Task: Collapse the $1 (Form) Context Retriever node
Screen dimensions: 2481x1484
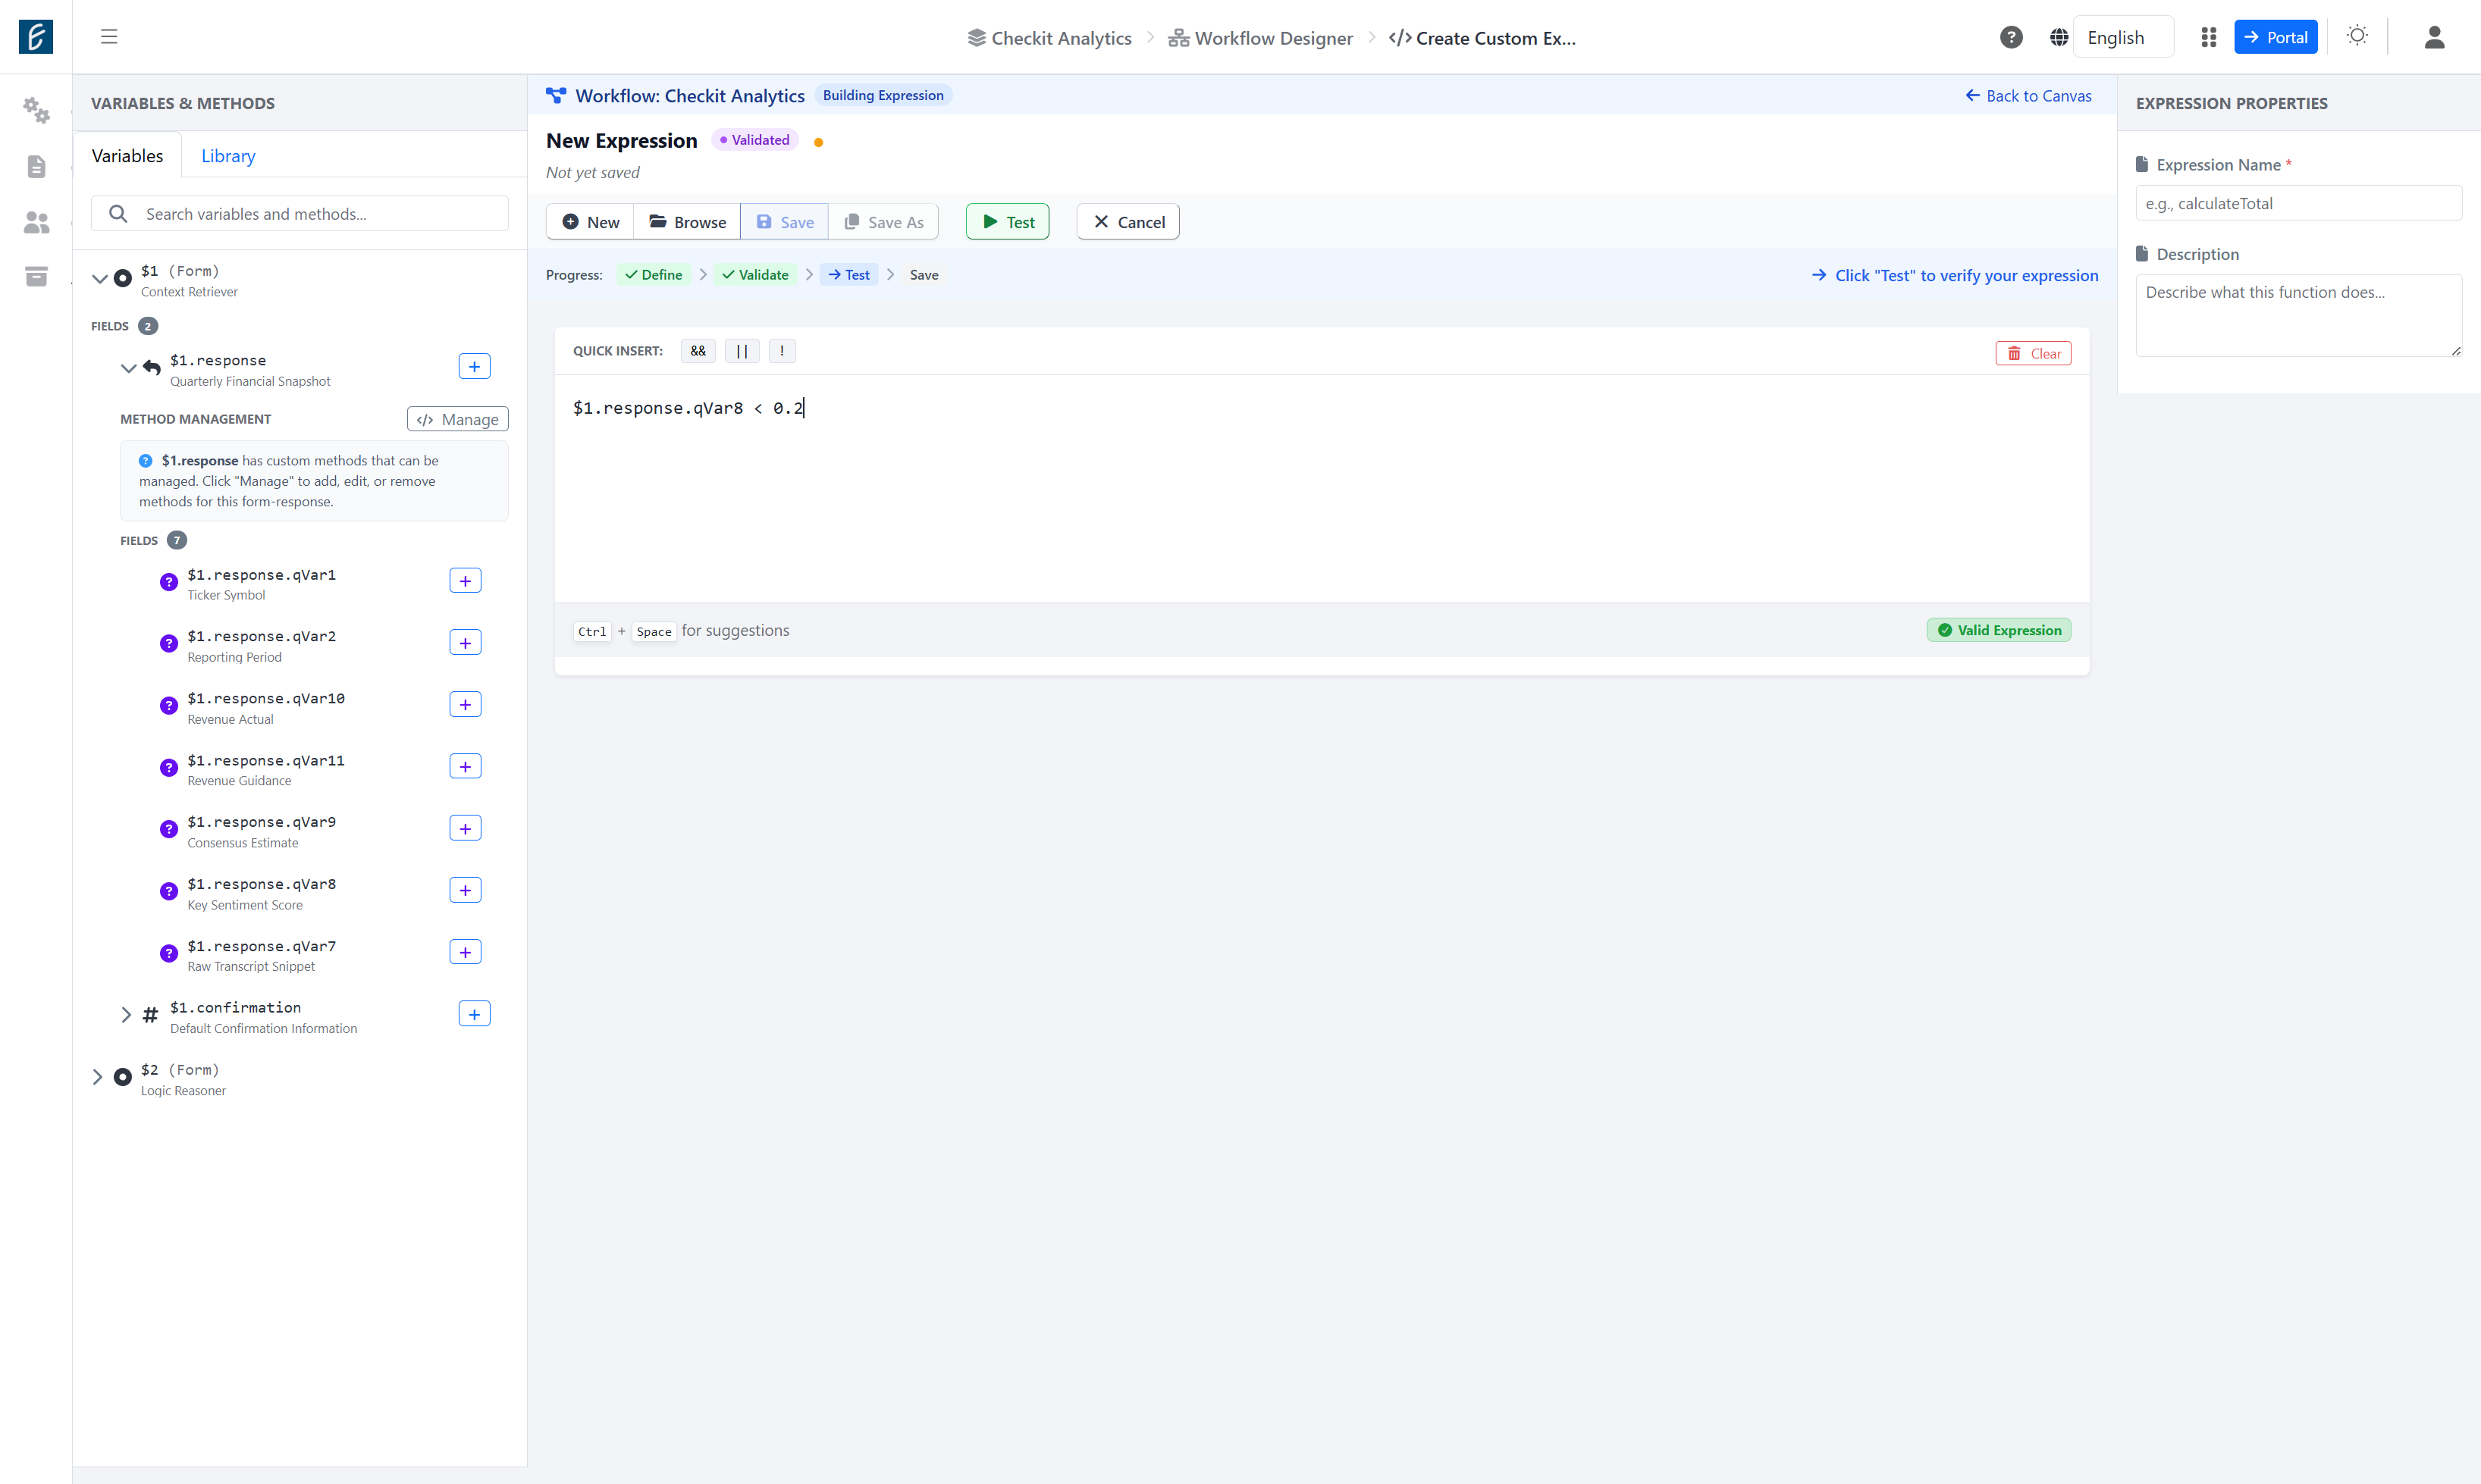Action: tap(100, 279)
